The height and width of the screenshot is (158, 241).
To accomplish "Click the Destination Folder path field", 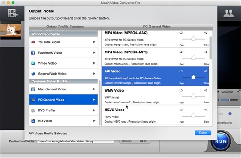I will click(x=75, y=141).
